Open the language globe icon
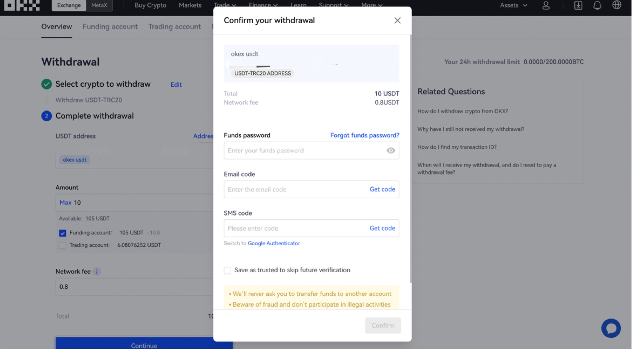This screenshot has height=349, width=632. coord(617,5)
